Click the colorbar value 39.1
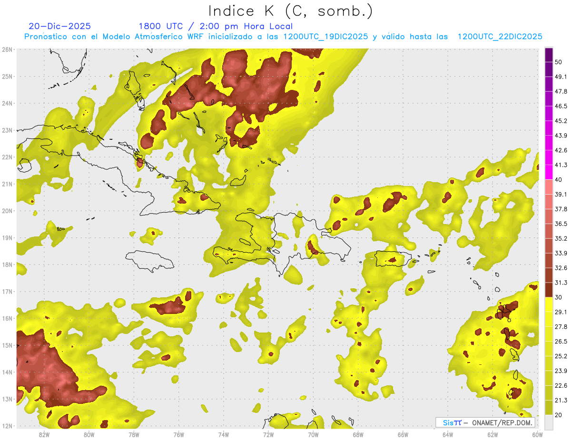The width and height of the screenshot is (571, 441). tap(561, 194)
